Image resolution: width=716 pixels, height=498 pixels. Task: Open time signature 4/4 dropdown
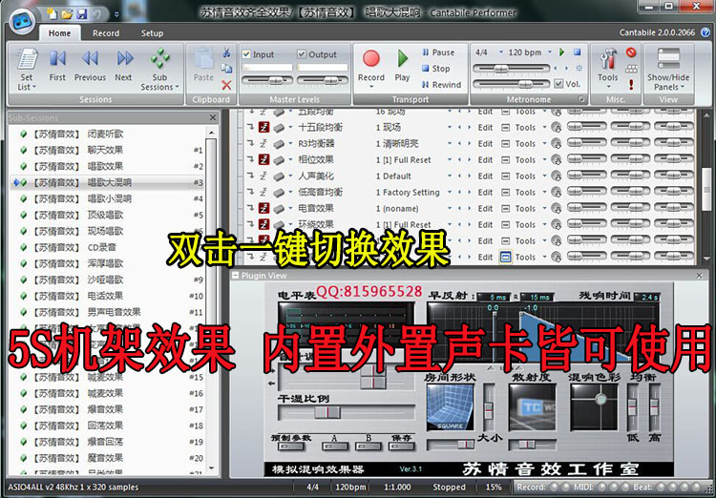click(x=501, y=52)
